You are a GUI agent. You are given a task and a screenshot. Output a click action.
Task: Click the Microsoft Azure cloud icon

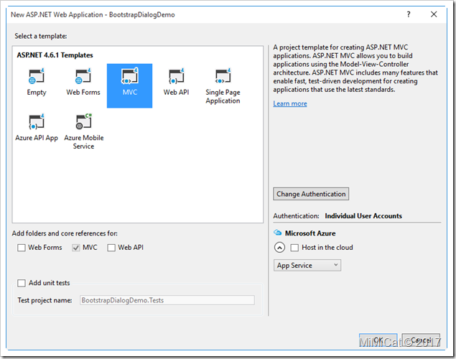point(278,233)
